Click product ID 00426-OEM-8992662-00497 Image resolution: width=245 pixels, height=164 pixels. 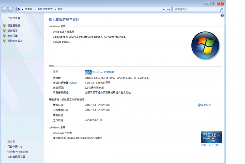(85, 138)
